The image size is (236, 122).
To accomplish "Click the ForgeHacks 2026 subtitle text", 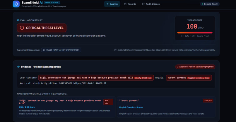I will [x=44, y=6].
